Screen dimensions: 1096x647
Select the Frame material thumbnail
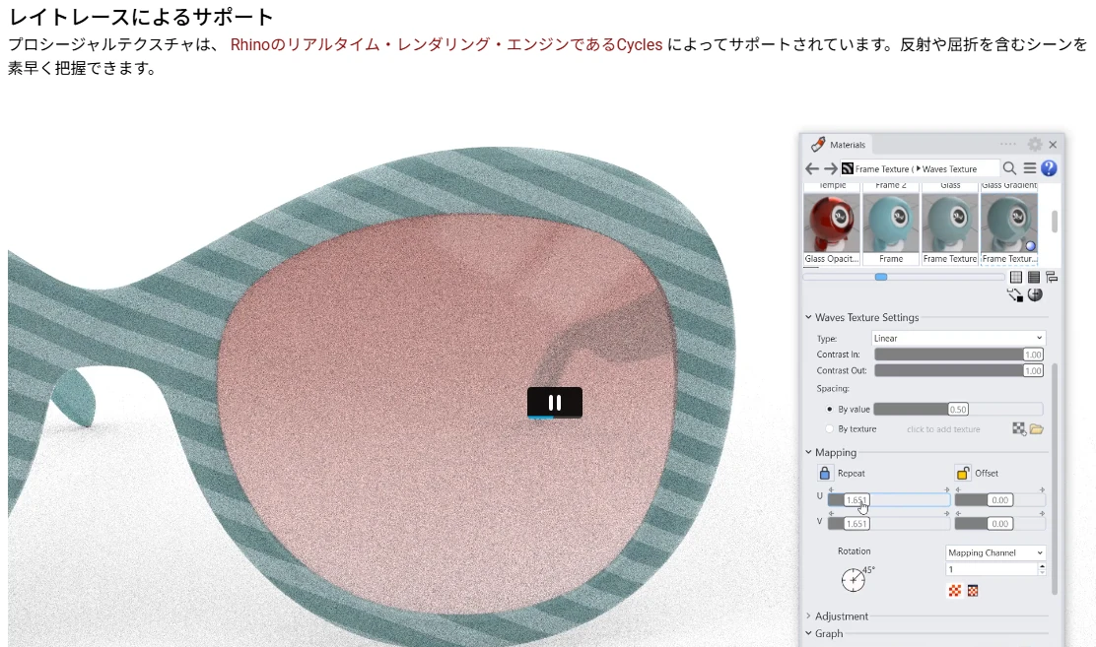point(891,224)
